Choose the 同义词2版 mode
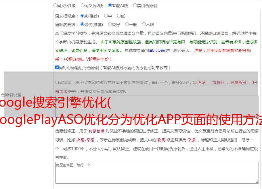 point(83,5)
